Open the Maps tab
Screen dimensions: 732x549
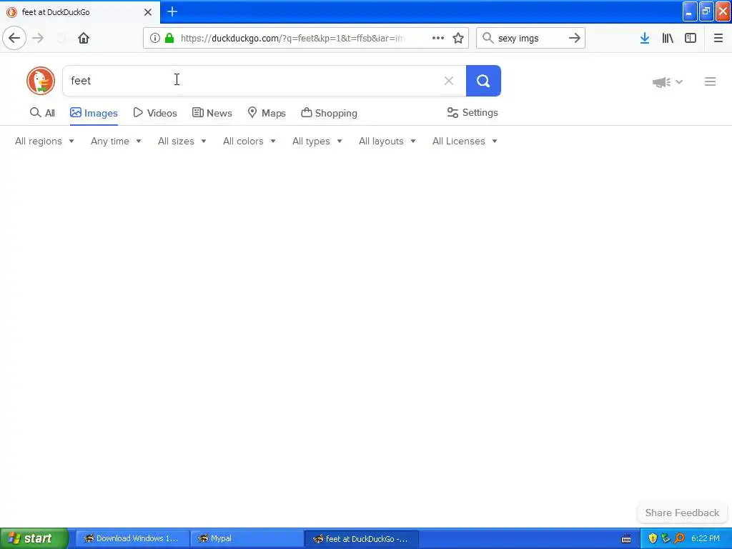[x=267, y=113]
